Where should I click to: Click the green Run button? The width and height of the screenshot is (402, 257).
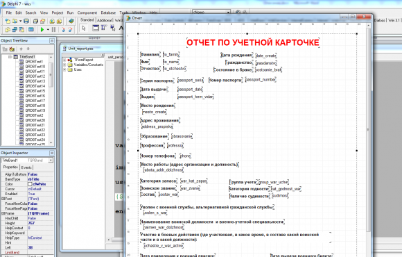[x=42, y=30]
